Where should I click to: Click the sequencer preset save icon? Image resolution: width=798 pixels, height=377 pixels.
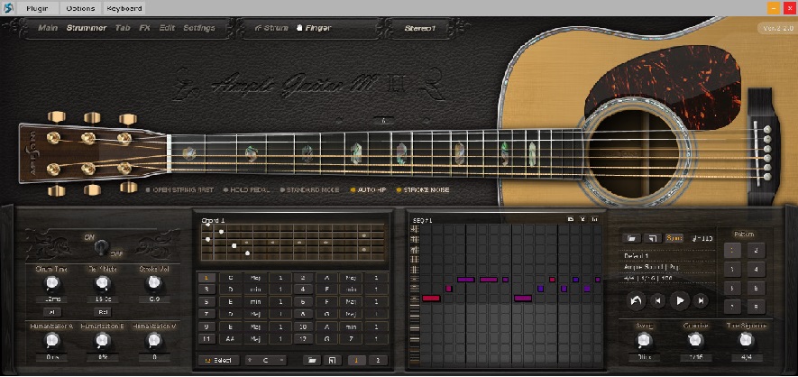pos(653,238)
